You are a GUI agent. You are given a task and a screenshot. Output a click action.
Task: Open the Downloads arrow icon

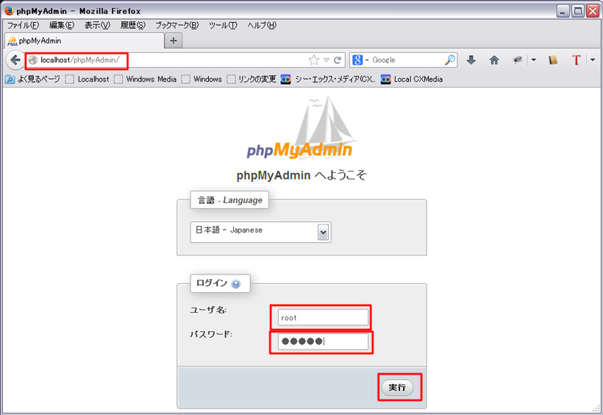coord(471,60)
